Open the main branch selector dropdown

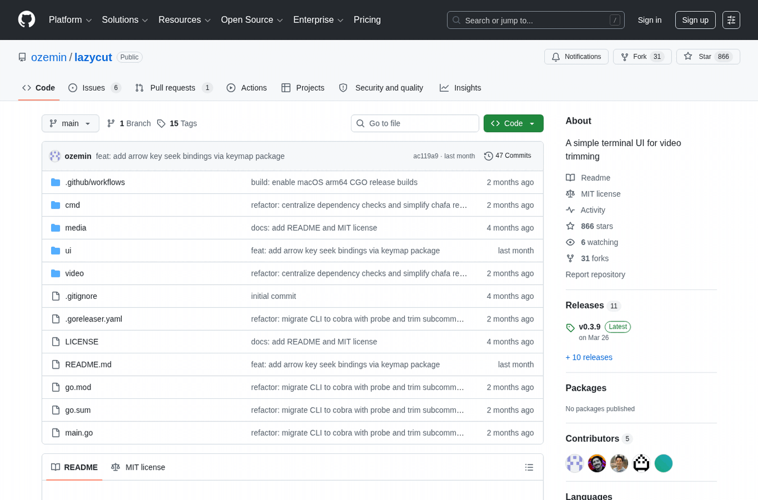70,124
